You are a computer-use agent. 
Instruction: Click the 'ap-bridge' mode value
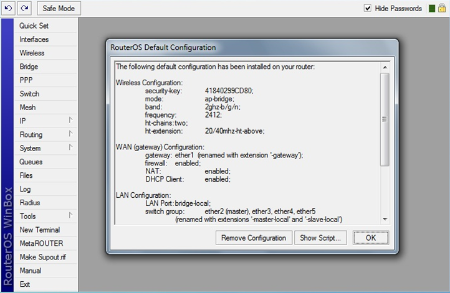(x=219, y=99)
